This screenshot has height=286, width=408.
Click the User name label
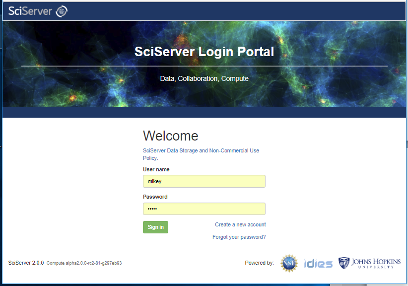click(156, 169)
